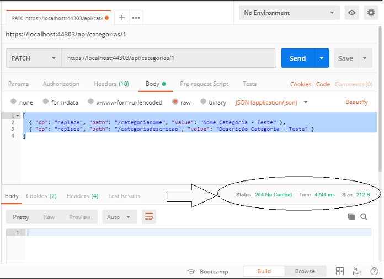The height and width of the screenshot is (279, 384).
Task: Toggle response line wrap icon
Action: point(149,217)
